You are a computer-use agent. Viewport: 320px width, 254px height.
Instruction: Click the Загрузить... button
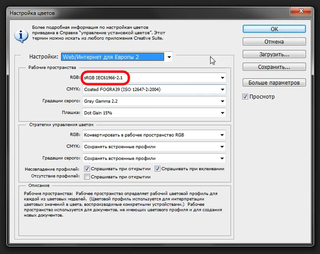(x=274, y=54)
